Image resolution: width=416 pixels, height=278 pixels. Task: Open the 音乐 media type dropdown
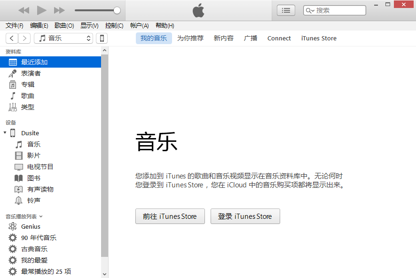[63, 39]
